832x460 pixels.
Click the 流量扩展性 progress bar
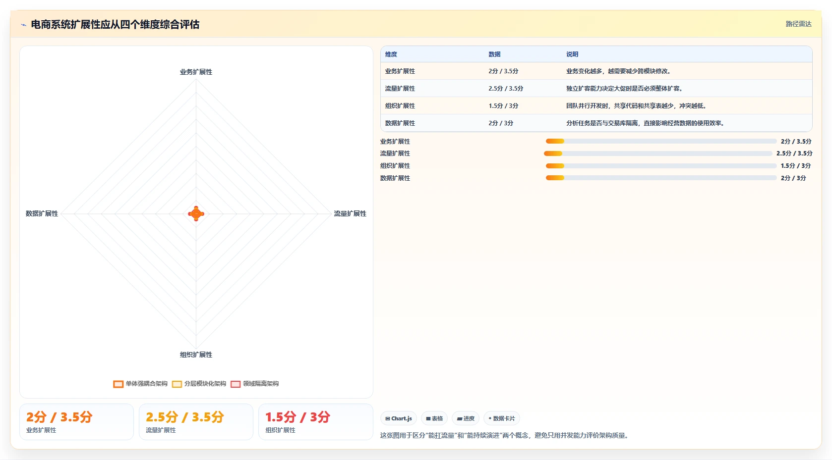[658, 153]
